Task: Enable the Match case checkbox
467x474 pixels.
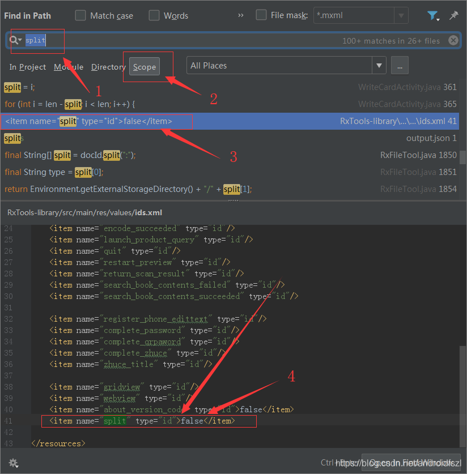Action: (x=81, y=16)
